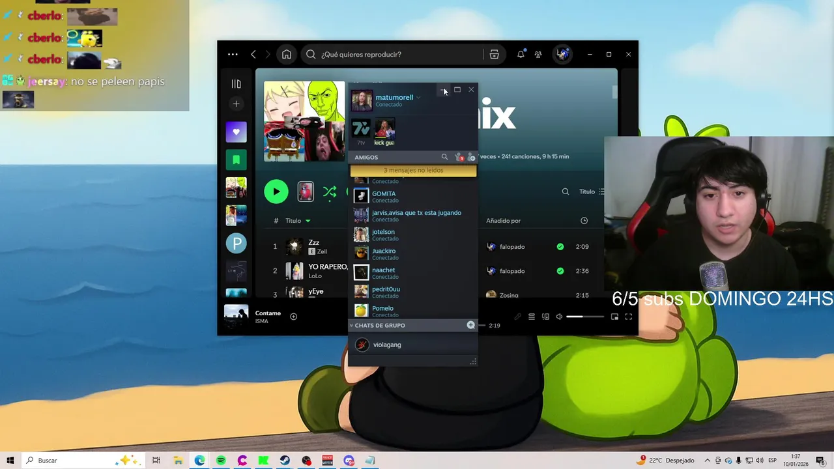Open chat with jotelson

pos(413,234)
